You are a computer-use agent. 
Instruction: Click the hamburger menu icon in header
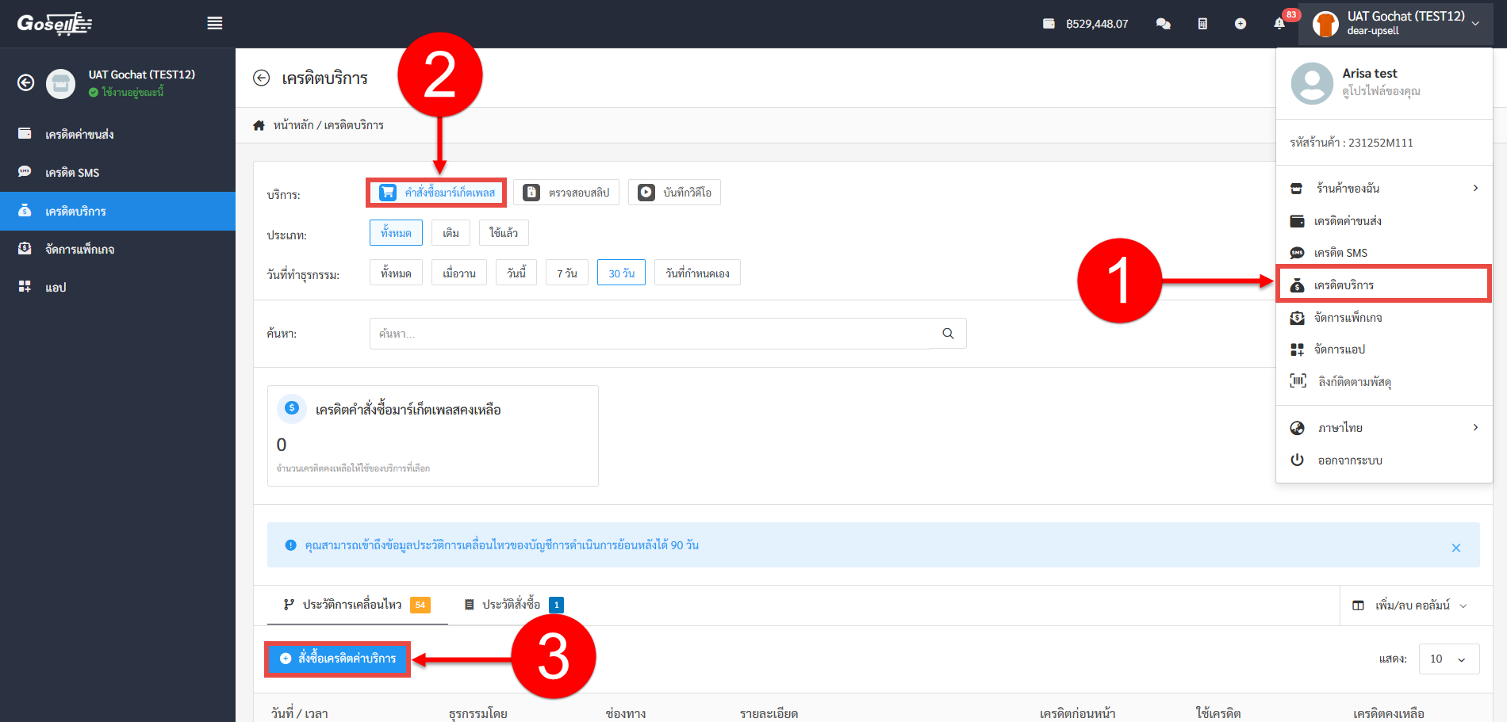pos(214,24)
